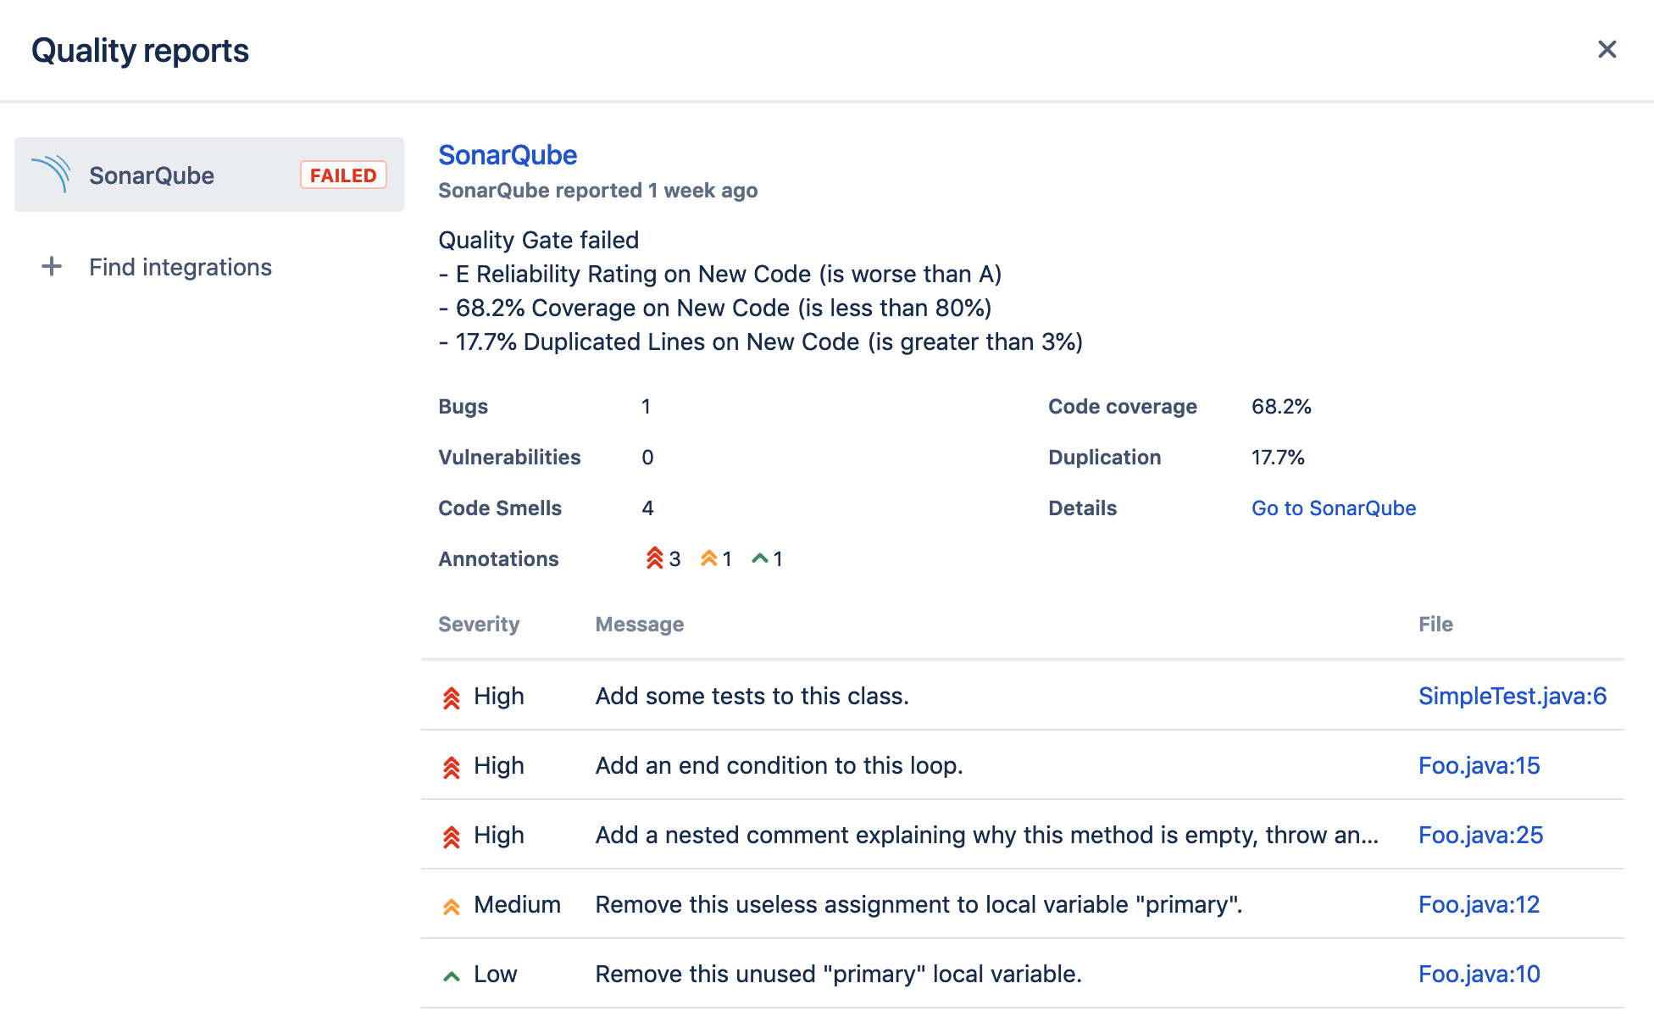Click Find integrations
This screenshot has height=1022, width=1654.
[180, 267]
